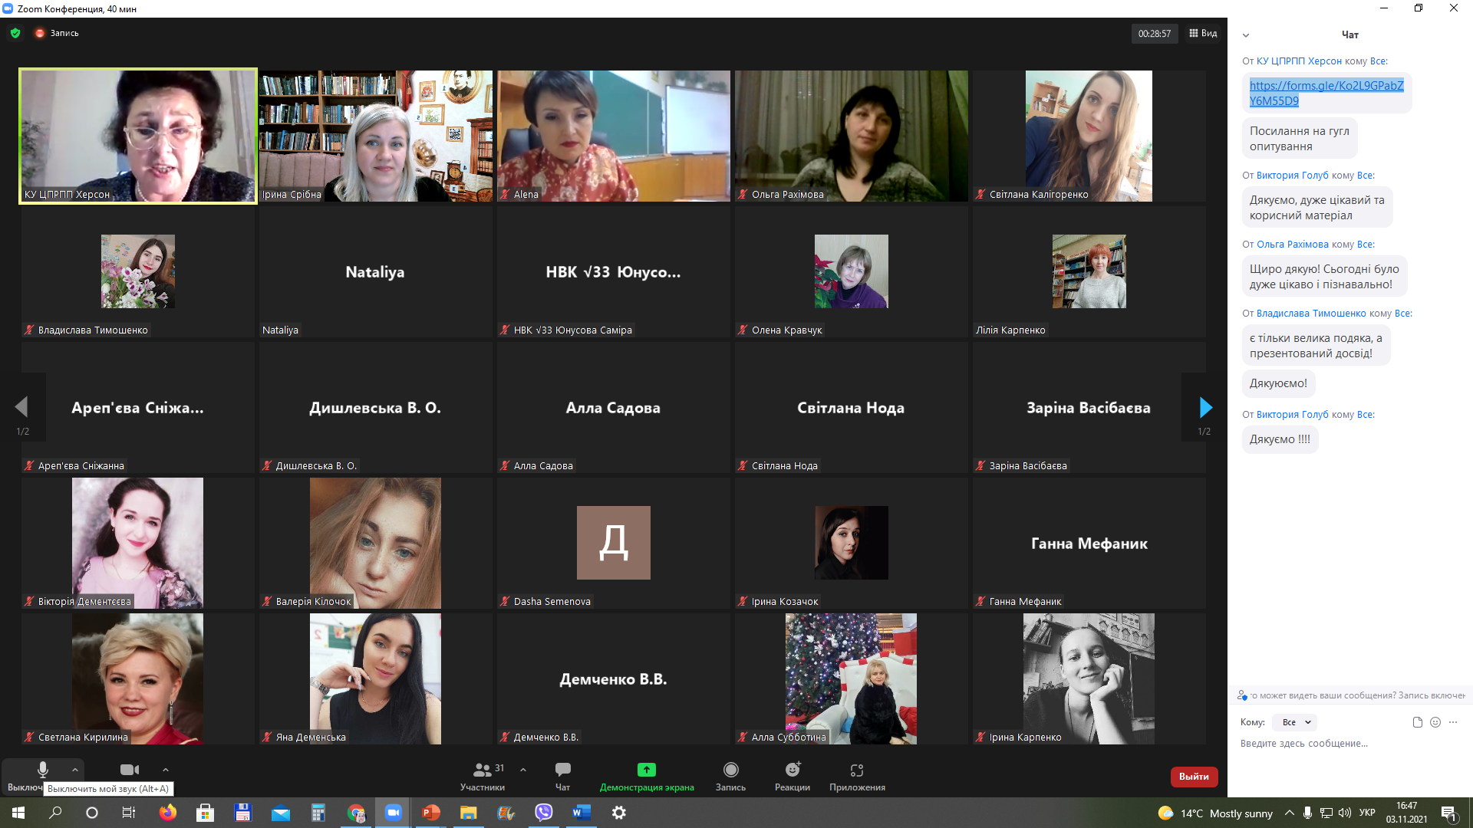Open the Google Forms link in chat

1326,93
